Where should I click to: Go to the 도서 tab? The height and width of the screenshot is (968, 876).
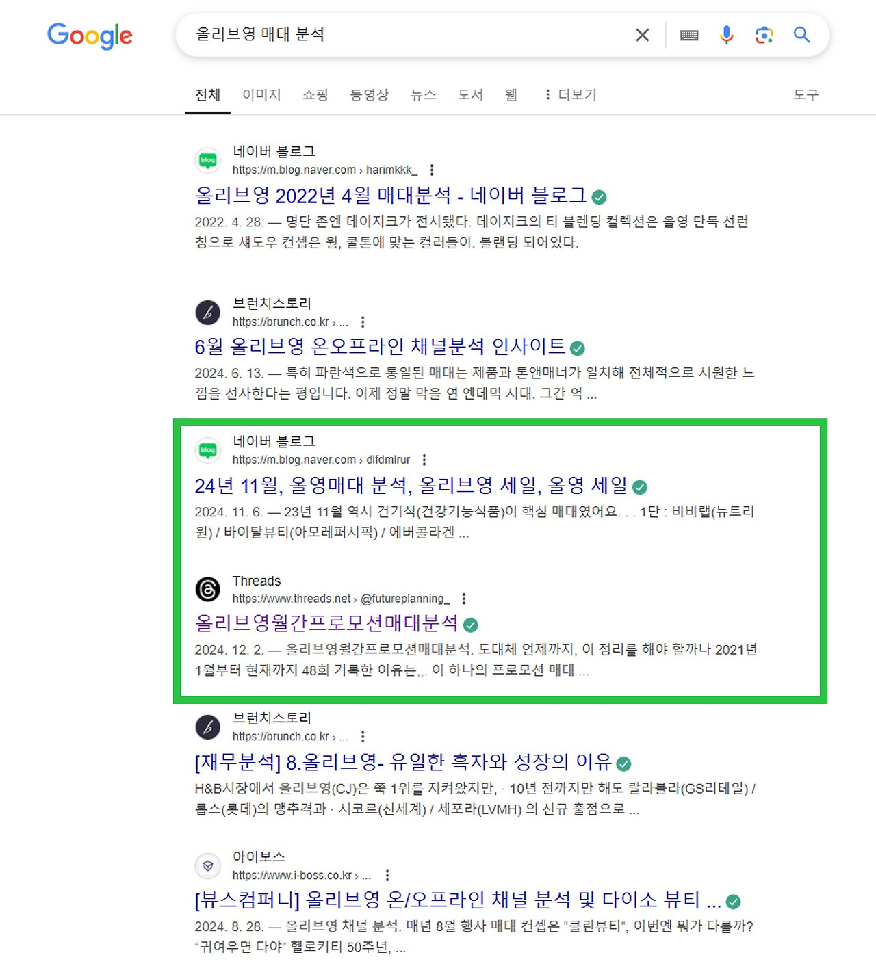click(470, 94)
